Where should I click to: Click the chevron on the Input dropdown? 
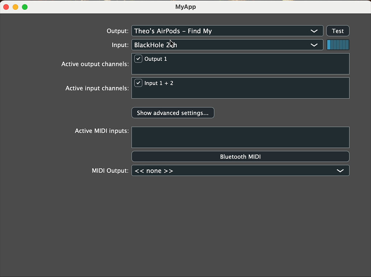tap(314, 45)
